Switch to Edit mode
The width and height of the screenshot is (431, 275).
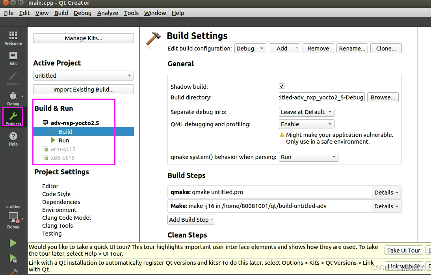pos(13,59)
